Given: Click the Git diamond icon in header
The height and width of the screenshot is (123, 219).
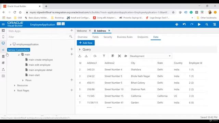Looking at the screenshot, I should pos(177,24).
